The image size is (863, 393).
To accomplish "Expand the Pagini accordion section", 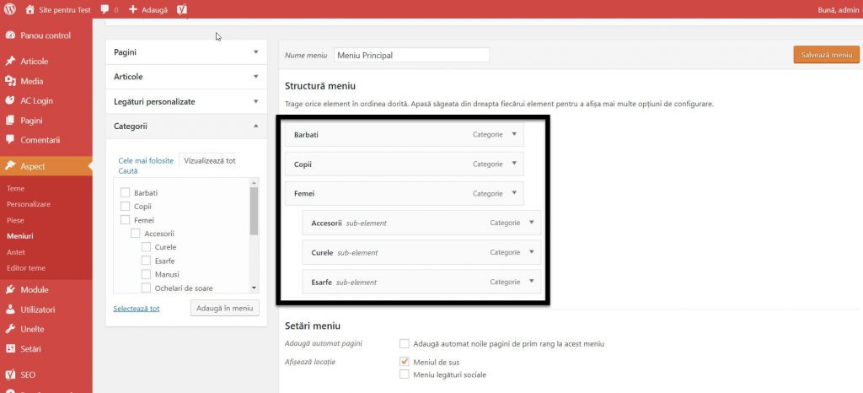I will [x=255, y=52].
